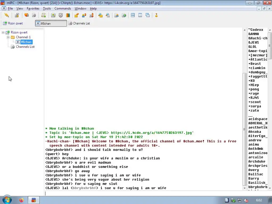Open mIRC Options toolbar icon
272x204 pixels.
17,15
